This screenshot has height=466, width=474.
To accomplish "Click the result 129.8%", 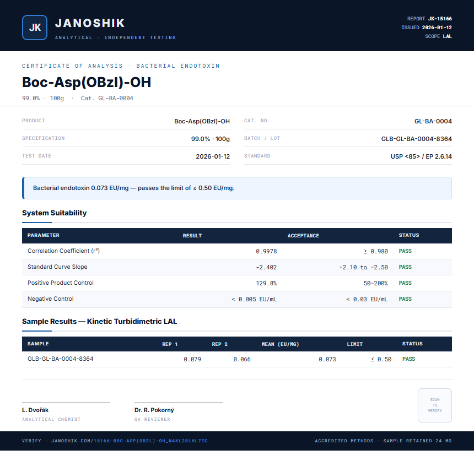I will [x=266, y=283].
